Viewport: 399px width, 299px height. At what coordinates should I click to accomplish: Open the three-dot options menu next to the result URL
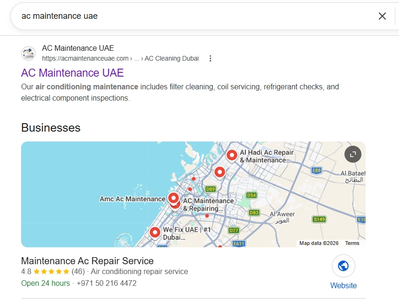click(x=210, y=58)
